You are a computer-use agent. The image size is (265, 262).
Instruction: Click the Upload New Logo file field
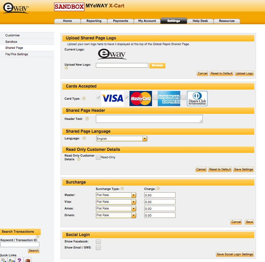(122, 65)
